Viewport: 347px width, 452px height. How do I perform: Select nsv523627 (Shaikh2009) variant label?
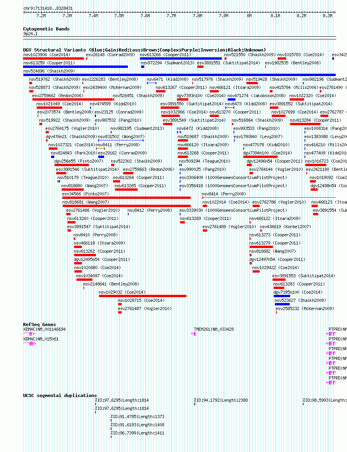pos(300,300)
